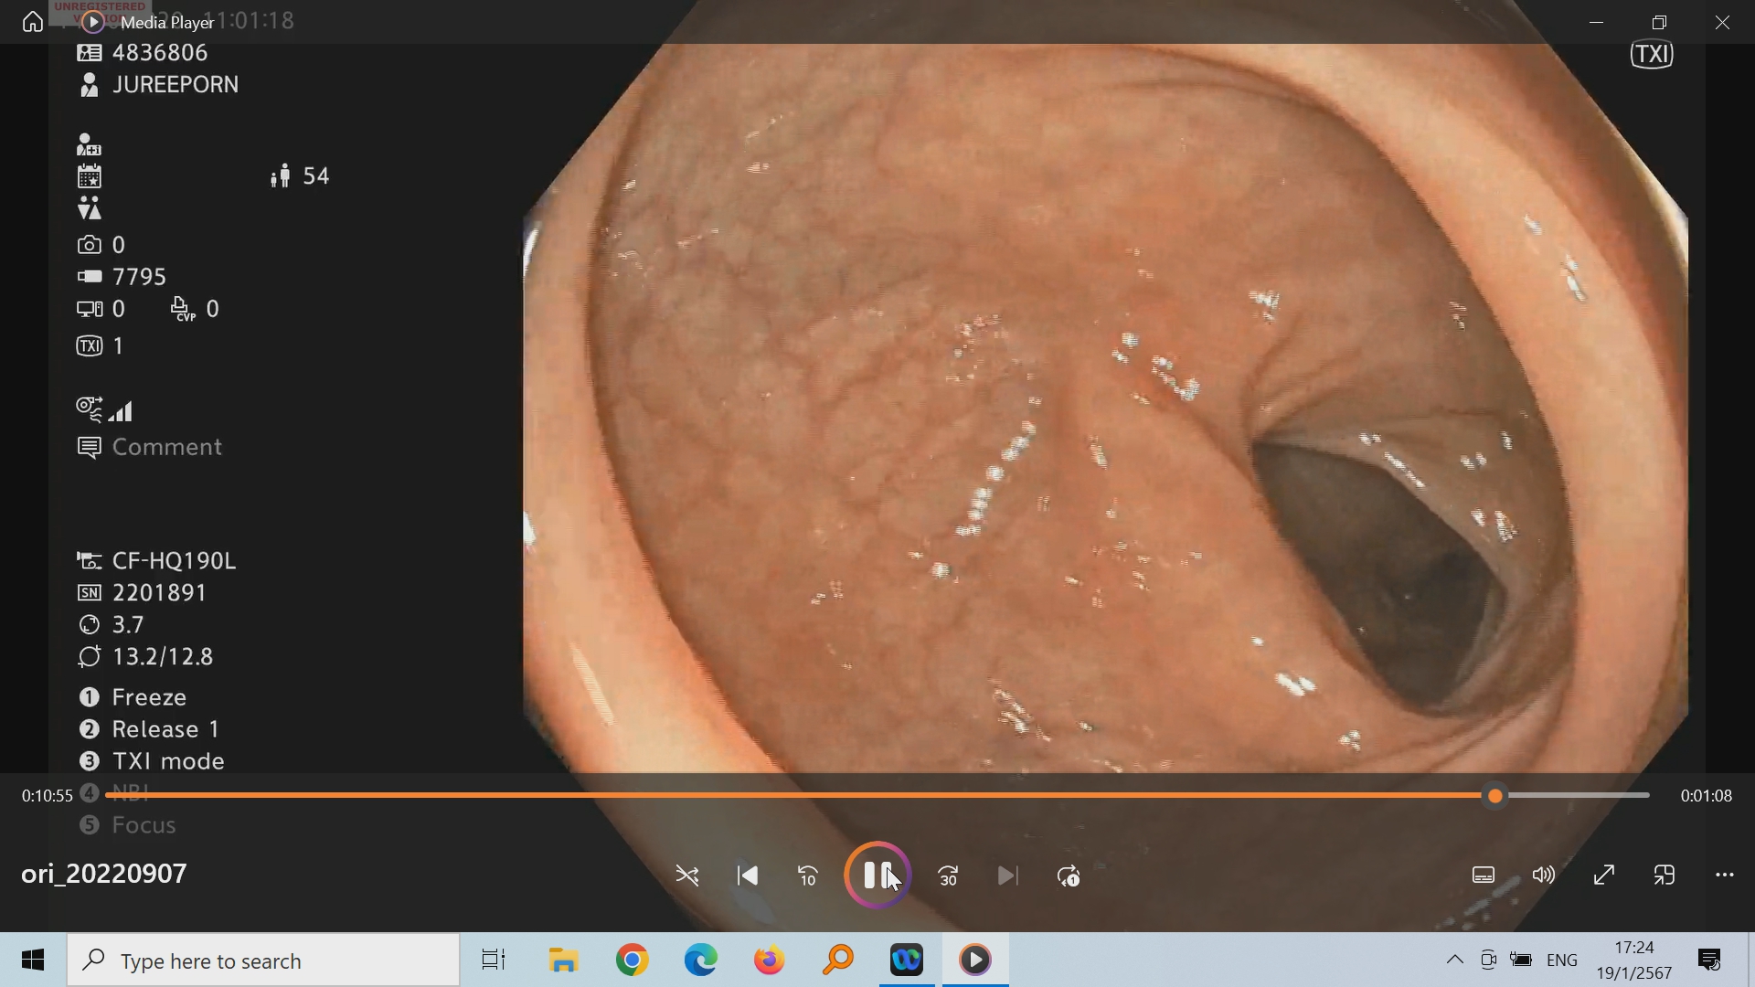Toggle repeat one mode
The image size is (1755, 987).
[x=1069, y=876]
